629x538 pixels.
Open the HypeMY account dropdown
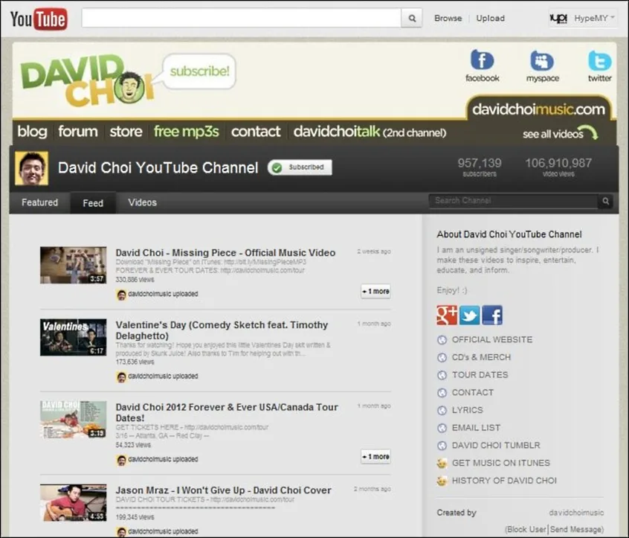pyautogui.click(x=583, y=19)
